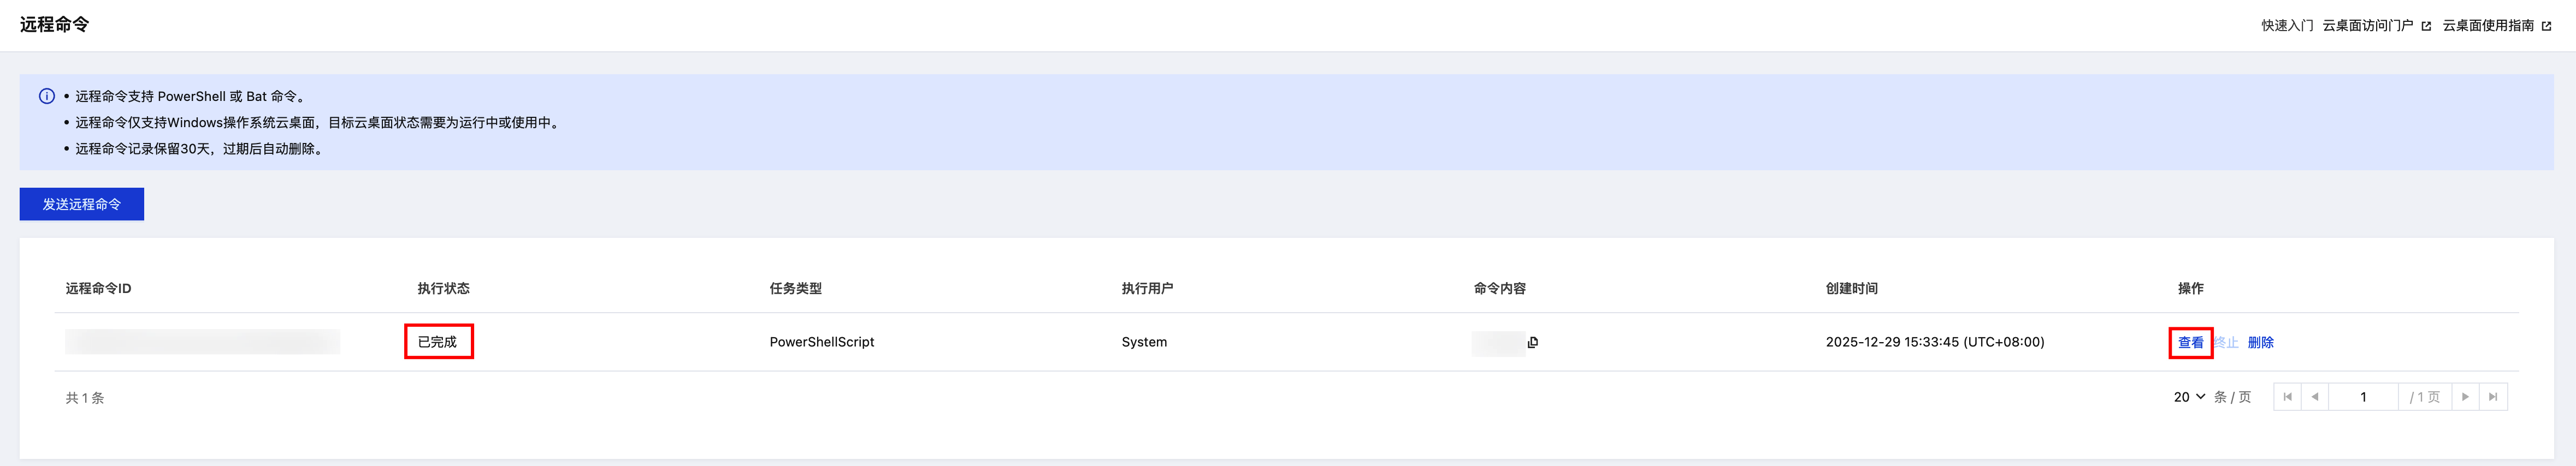Click external link icon beside 云桌面使用指南
Image resolution: width=2576 pixels, height=466 pixels.
tap(2546, 26)
